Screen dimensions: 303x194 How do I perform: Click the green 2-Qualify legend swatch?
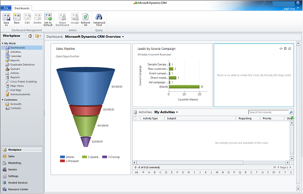pyautogui.click(x=85, y=157)
